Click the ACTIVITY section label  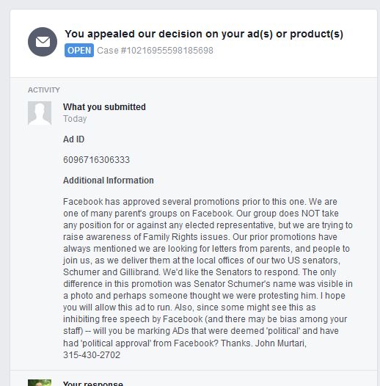pos(44,90)
